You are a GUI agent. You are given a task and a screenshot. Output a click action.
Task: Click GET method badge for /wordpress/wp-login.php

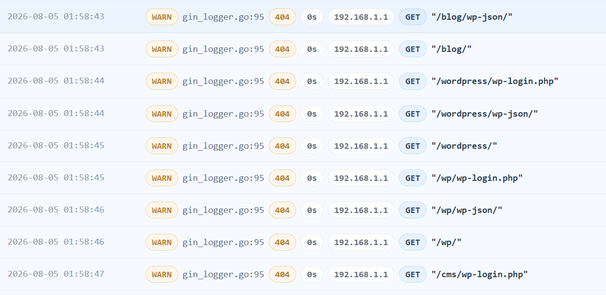pyautogui.click(x=412, y=81)
